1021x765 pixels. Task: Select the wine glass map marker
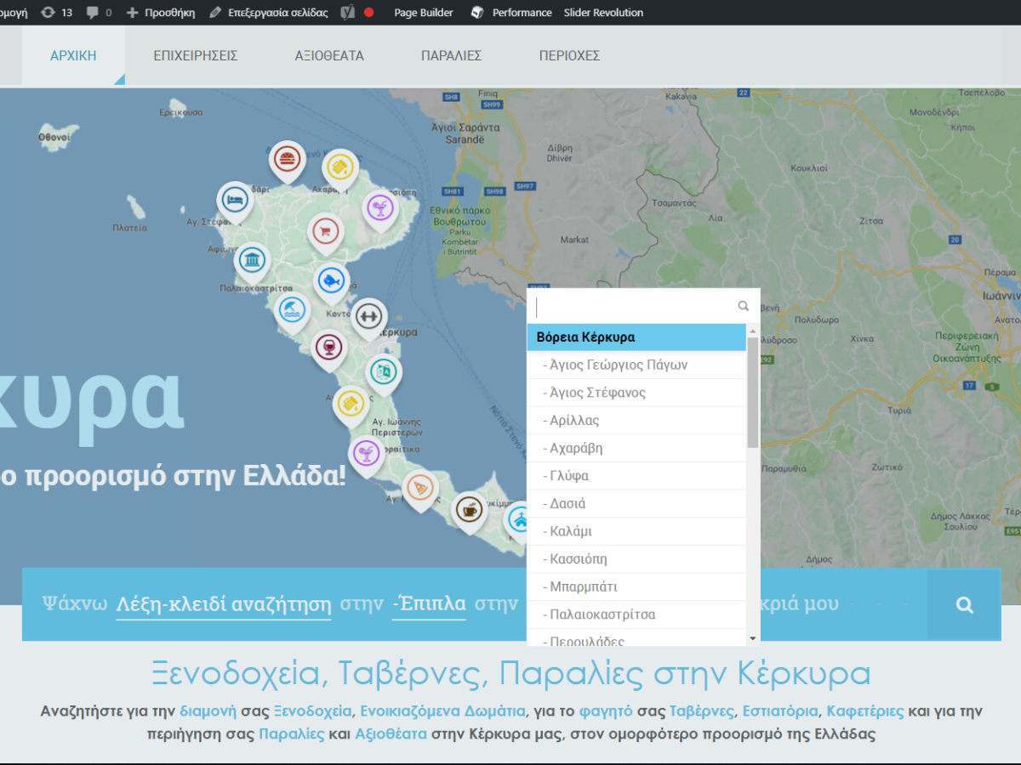coord(329,348)
